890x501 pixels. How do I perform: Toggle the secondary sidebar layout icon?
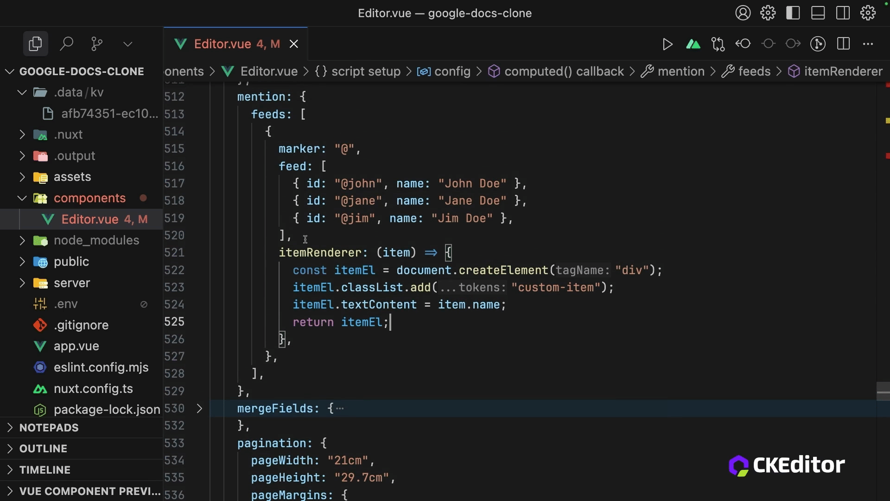coord(843,13)
